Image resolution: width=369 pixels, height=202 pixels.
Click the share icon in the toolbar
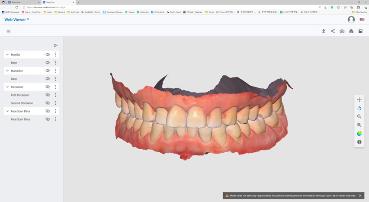[x=333, y=31]
